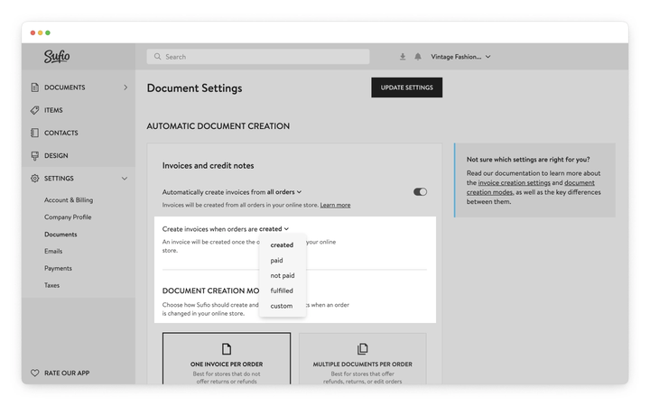Screen dimensions: 650x406
Task: Go to Emails settings
Action: coord(53,252)
